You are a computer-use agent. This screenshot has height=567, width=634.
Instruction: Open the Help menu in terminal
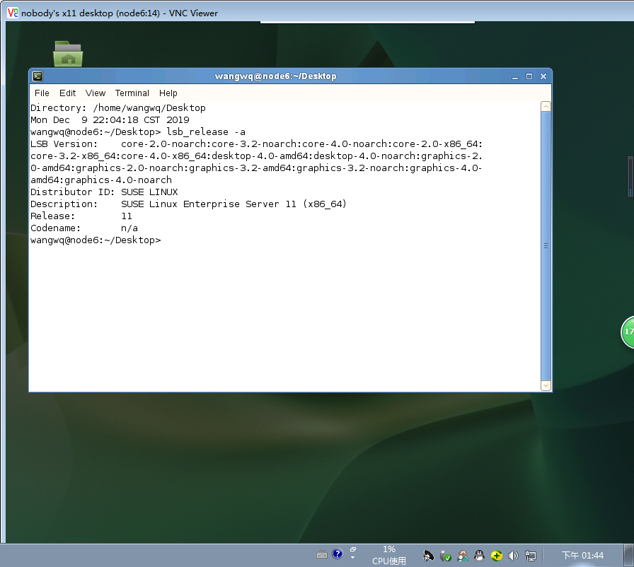click(x=168, y=93)
